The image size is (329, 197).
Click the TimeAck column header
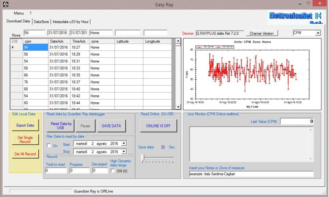point(80,41)
